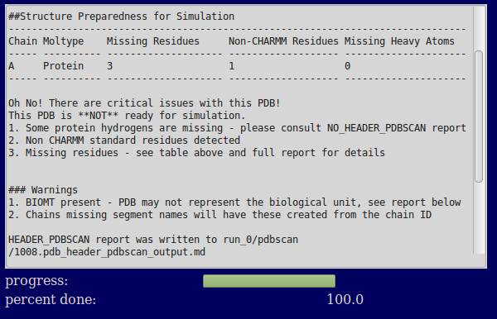The height and width of the screenshot is (319, 497).
Task: Click the green progress bar
Action: point(269,281)
